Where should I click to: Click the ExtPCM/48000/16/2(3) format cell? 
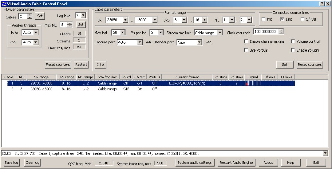[x=187, y=83]
